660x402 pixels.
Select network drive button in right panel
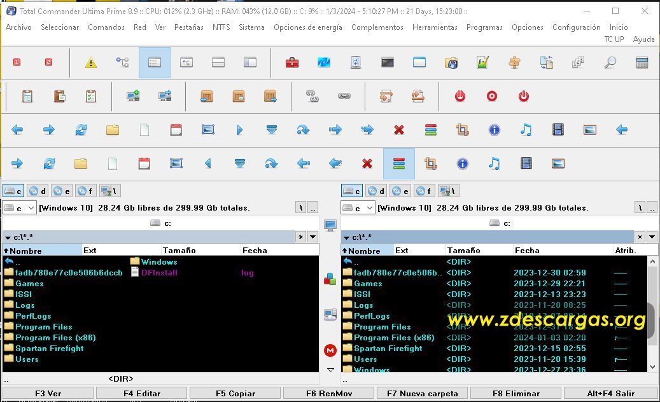[449, 191]
